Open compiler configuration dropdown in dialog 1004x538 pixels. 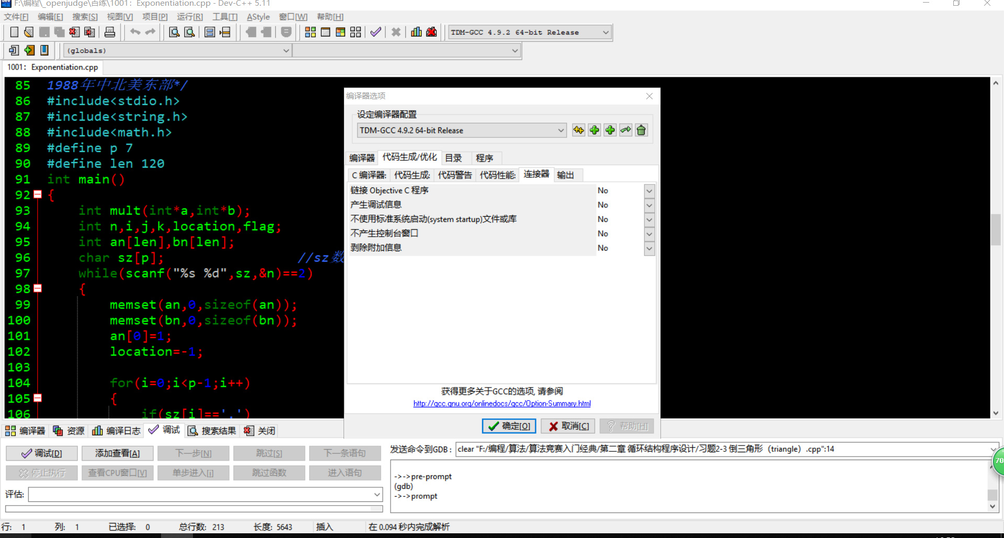coord(561,130)
